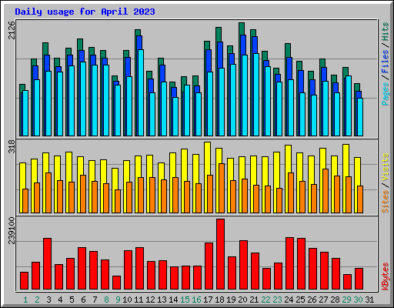
Task: Click the 239100 KBytes axis value
Action: click(x=12, y=231)
